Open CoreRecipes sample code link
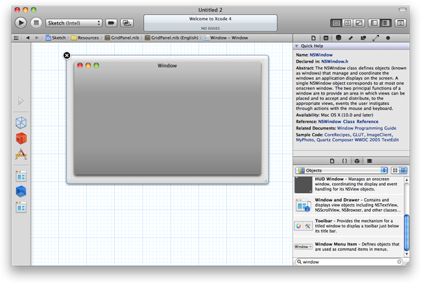This screenshot has height=283, width=421. click(x=337, y=135)
